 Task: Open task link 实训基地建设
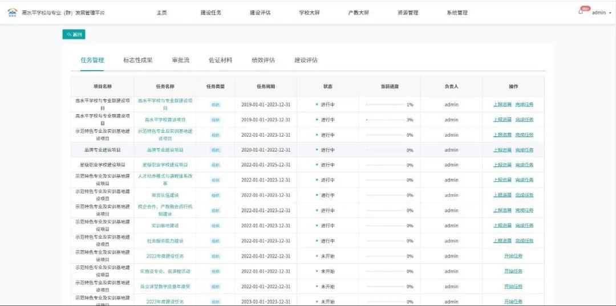click(x=165, y=226)
